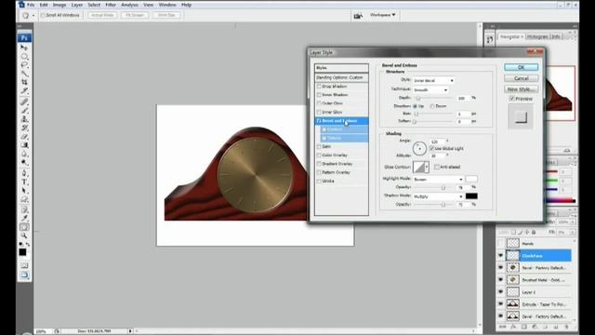Select the Shape tool

pos(24,199)
